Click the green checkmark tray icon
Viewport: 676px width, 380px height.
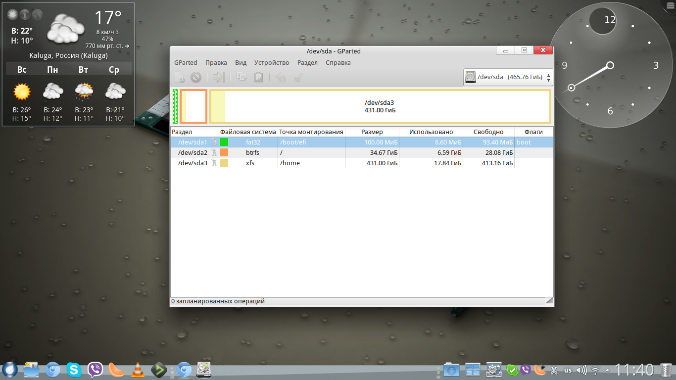tap(512, 370)
